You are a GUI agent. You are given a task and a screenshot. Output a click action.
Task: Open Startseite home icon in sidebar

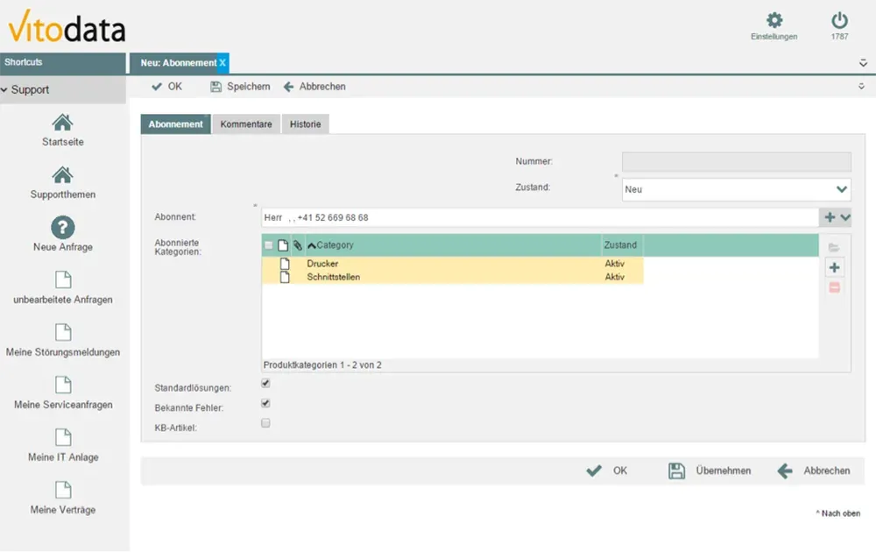62,123
